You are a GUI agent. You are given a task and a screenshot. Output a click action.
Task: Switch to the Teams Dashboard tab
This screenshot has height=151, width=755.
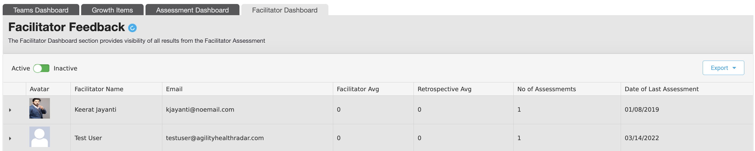tap(41, 10)
